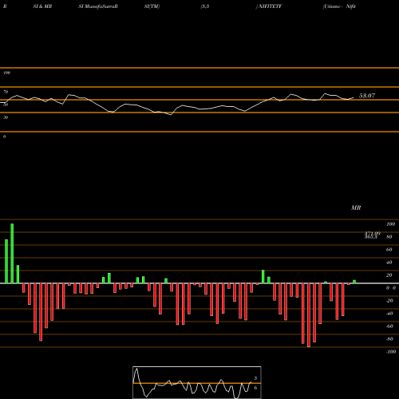This screenshot has width=399, height=399.
Task: Click the end point of the RSI line
Action: 354,97
